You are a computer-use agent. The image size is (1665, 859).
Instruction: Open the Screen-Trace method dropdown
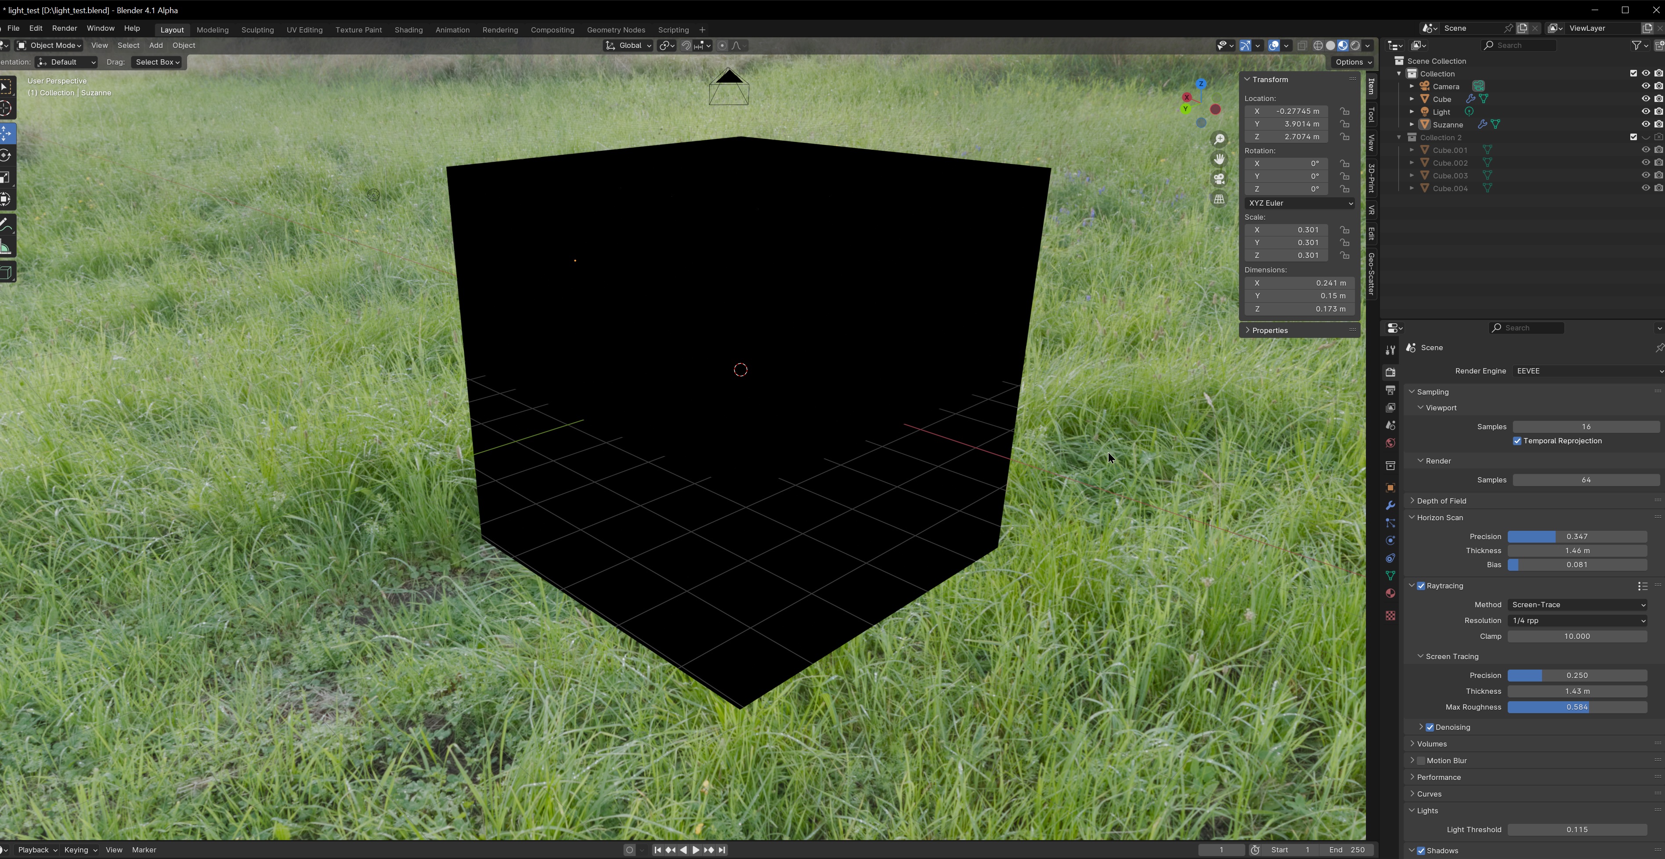click(x=1577, y=604)
